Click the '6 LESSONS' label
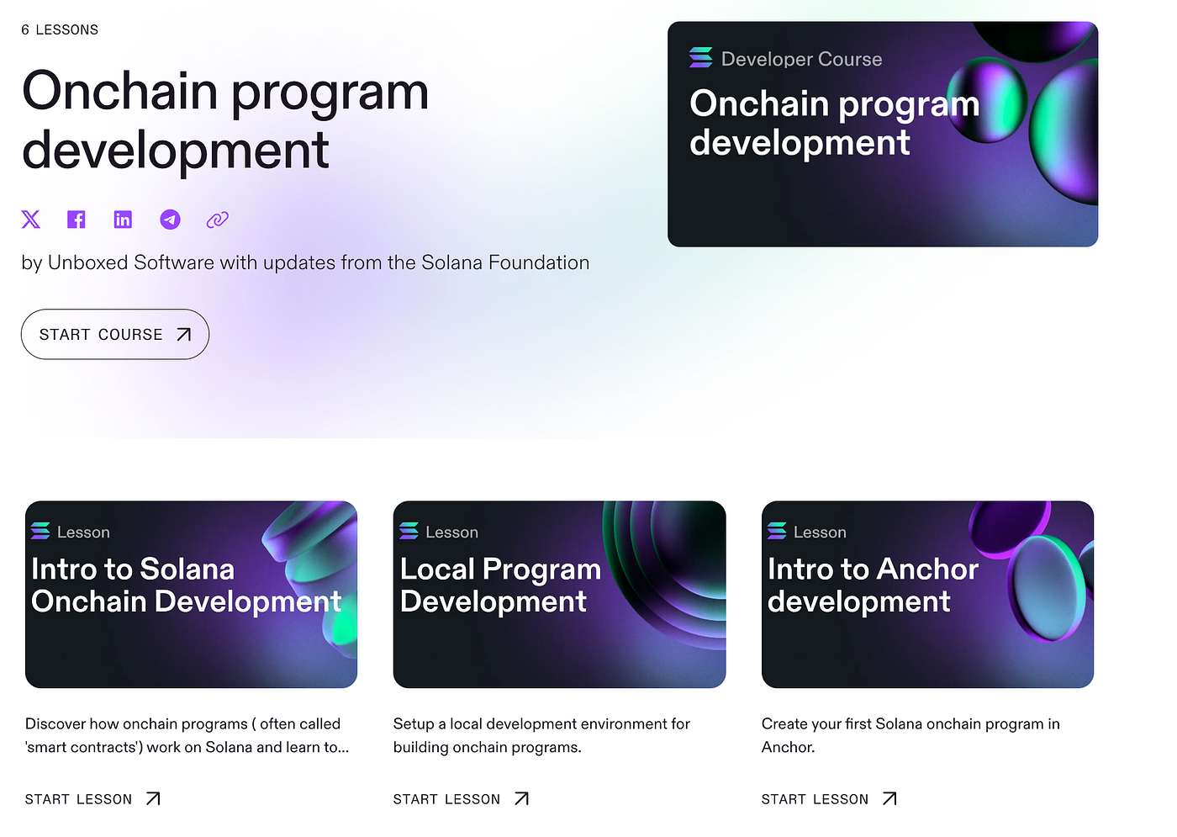1177x837 pixels. click(60, 30)
